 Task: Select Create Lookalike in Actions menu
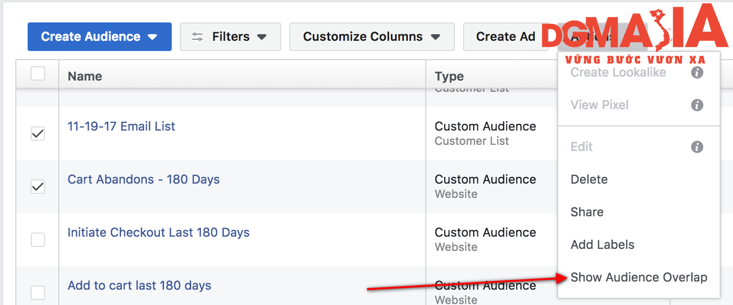pyautogui.click(x=619, y=72)
